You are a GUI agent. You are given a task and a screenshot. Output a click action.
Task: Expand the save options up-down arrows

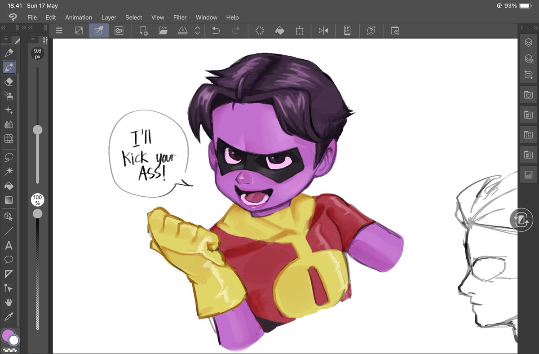click(x=197, y=31)
